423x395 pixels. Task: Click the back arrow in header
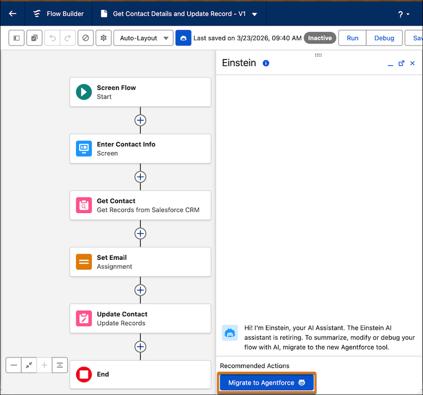point(12,14)
